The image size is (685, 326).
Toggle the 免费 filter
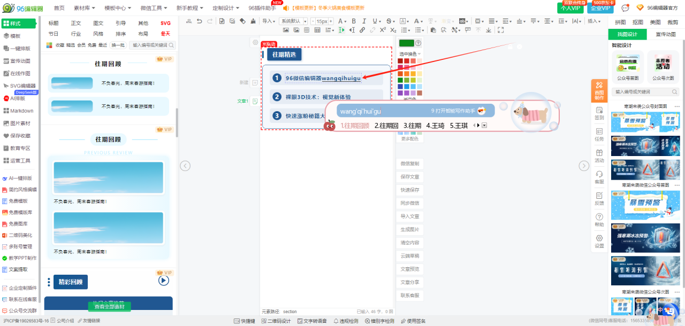[x=92, y=45]
